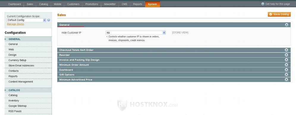Screen dimensions: 296x115
Task: Collapse the General section arrow icon
Action: [286, 25]
